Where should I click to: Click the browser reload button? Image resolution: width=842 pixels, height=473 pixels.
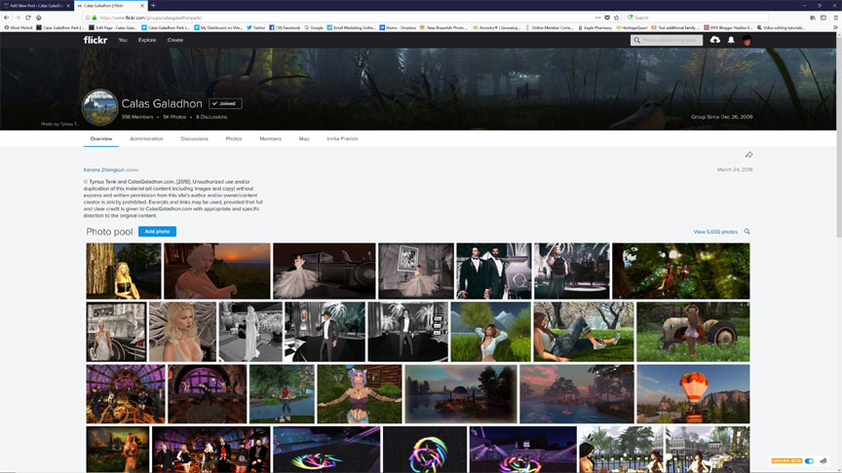click(28, 18)
